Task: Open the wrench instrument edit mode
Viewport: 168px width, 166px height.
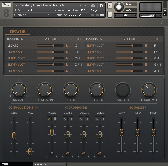Action: [x=6, y=5]
